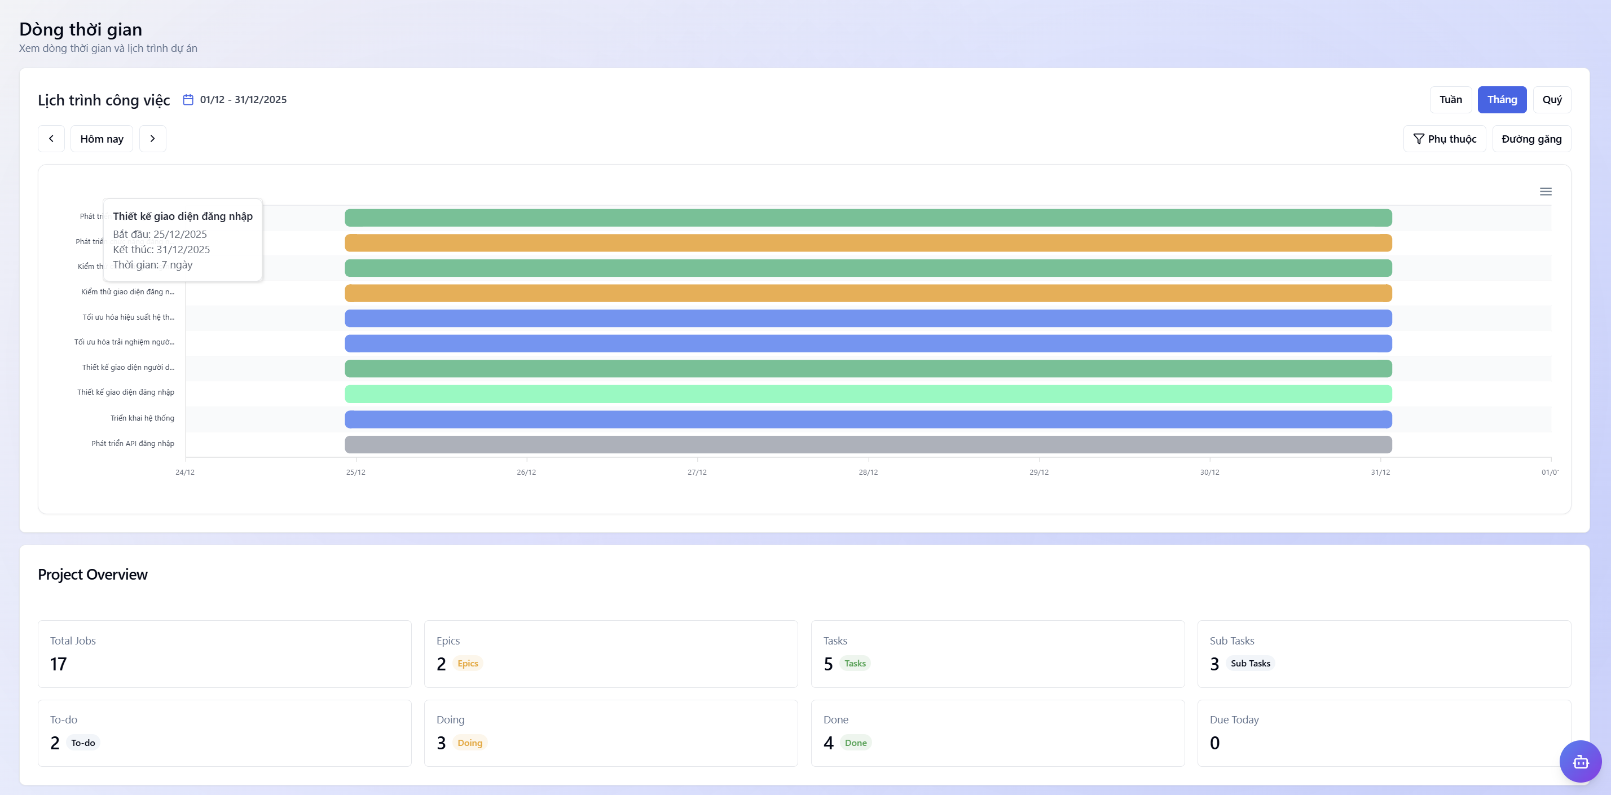Select the Tối ưu hóa hiệu suất bar
Viewport: 1611px width, 795px height.
868,318
